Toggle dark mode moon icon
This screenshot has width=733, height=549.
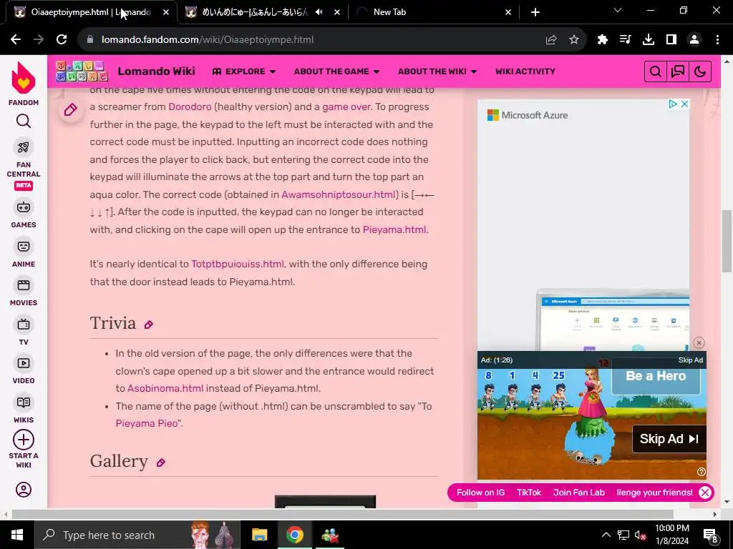(x=700, y=71)
